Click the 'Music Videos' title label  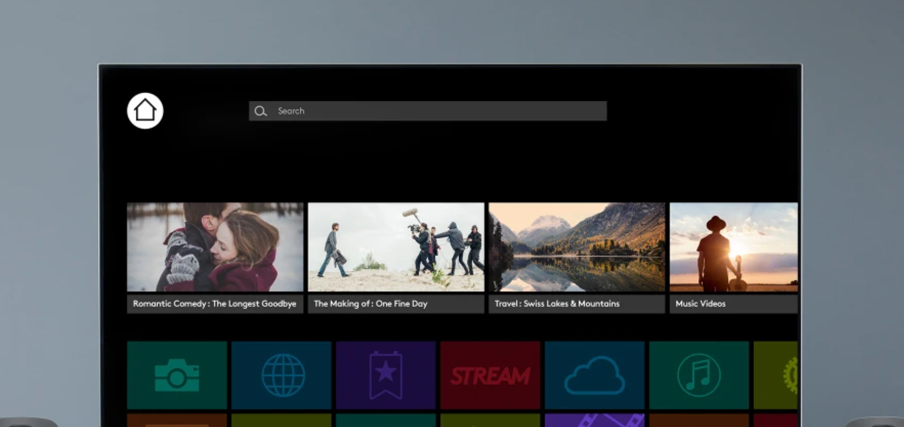pyautogui.click(x=700, y=304)
